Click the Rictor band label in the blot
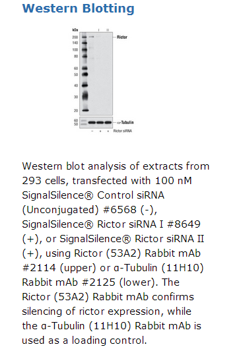Image resolution: width=239 pixels, height=355 pixels. [122, 37]
